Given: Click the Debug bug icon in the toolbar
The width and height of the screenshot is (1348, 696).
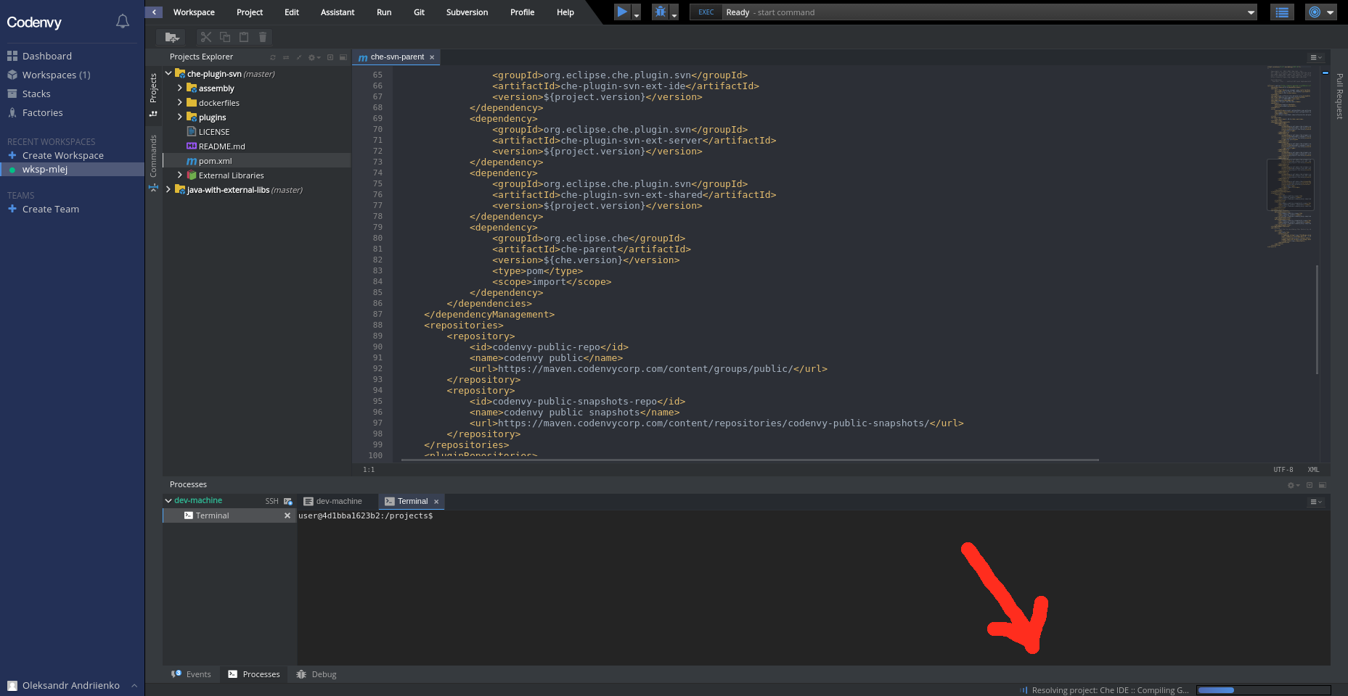Looking at the screenshot, I should [x=660, y=12].
